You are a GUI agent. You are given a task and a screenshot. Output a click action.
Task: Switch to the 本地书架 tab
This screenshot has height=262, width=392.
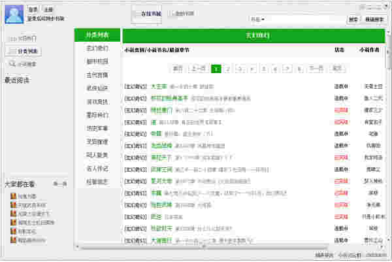click(x=182, y=13)
